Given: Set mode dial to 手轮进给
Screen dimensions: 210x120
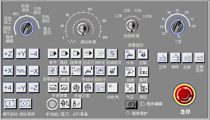Looking at the screenshot, I should [x=46, y=19].
